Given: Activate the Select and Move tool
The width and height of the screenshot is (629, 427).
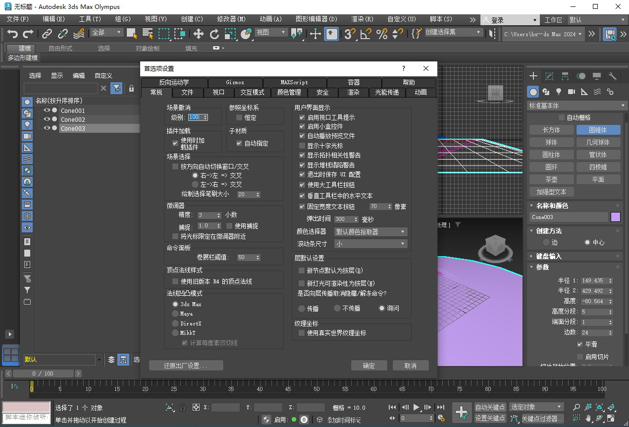Looking at the screenshot, I should (199, 34).
